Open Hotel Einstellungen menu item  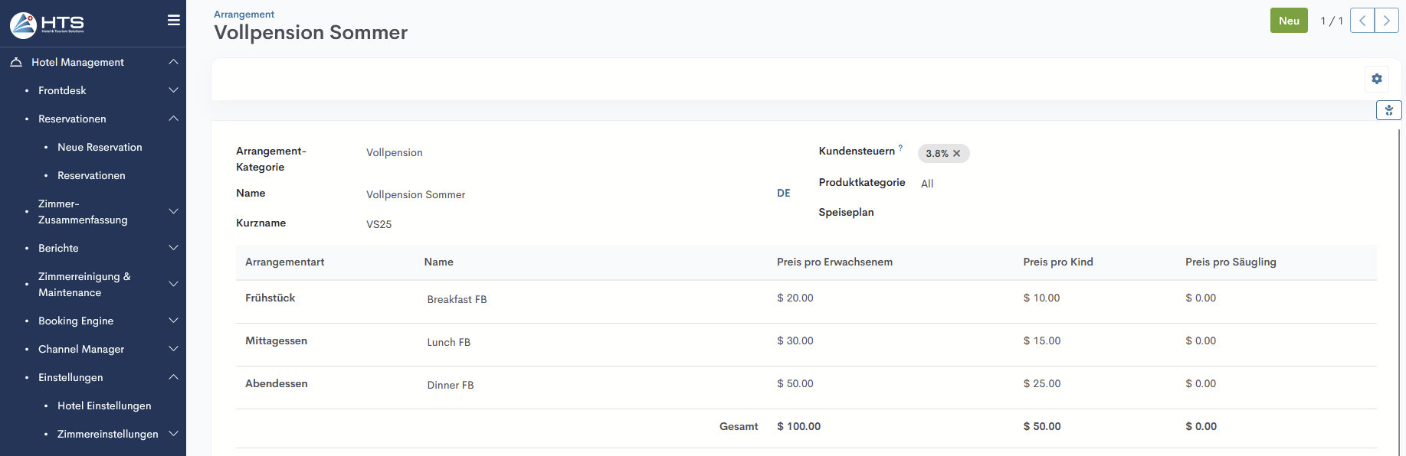(x=104, y=406)
